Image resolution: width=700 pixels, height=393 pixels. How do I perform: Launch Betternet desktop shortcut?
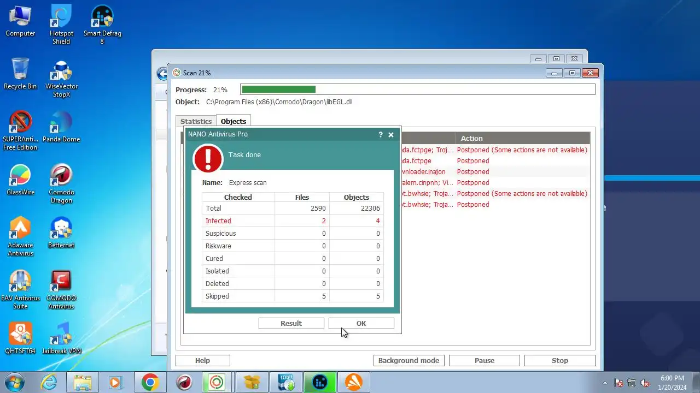tap(61, 233)
